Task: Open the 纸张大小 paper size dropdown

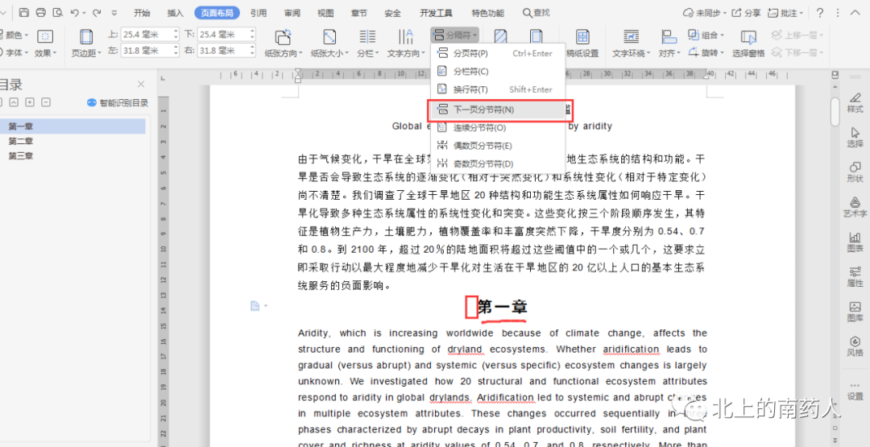Action: point(329,53)
